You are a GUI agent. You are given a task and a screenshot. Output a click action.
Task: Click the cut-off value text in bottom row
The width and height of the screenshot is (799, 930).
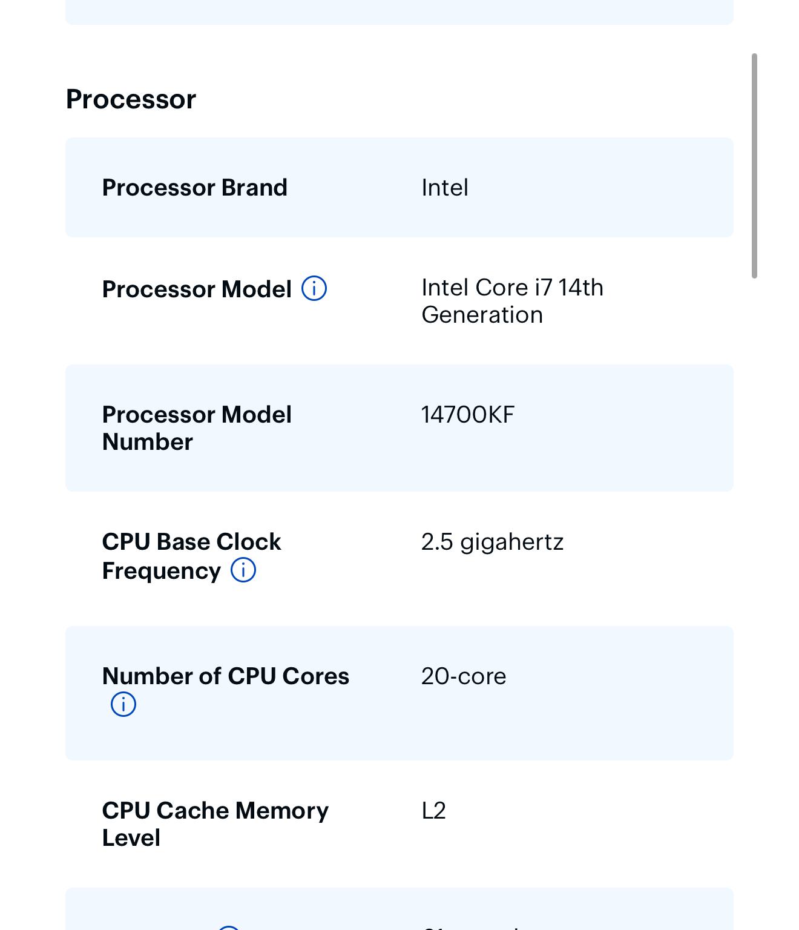[472, 927]
